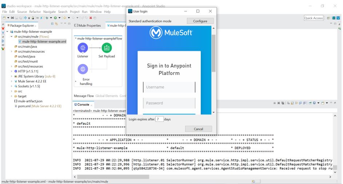Switch to Message Flow tab
The height and width of the screenshot is (184, 343).
pos(84,96)
